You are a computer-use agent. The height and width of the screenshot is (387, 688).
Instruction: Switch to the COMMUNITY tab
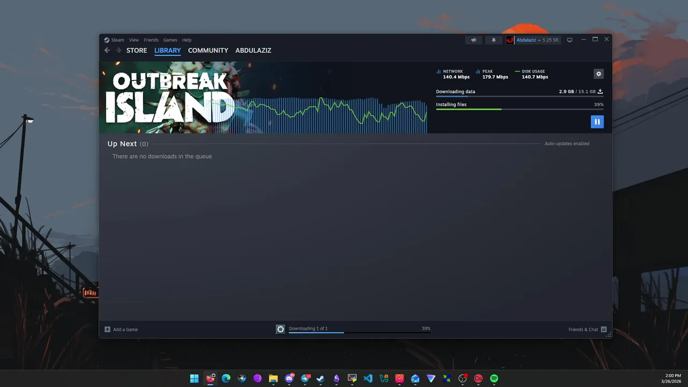tap(208, 51)
